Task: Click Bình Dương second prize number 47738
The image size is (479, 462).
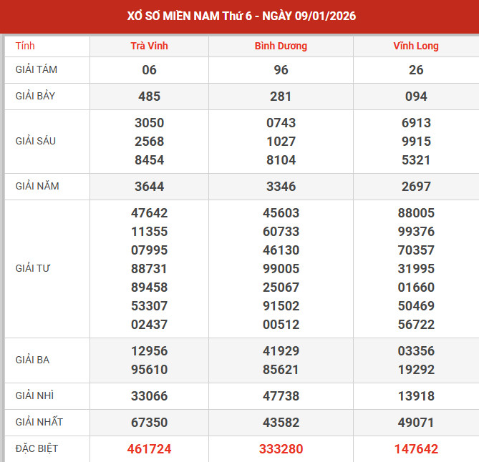Action: (x=281, y=396)
